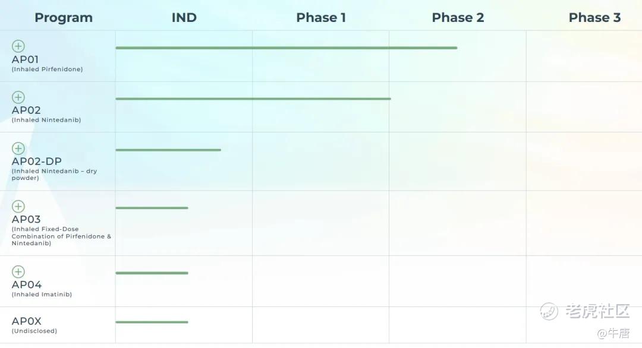Click the AP01 progress bar
The width and height of the screenshot is (642, 348).
(x=286, y=48)
